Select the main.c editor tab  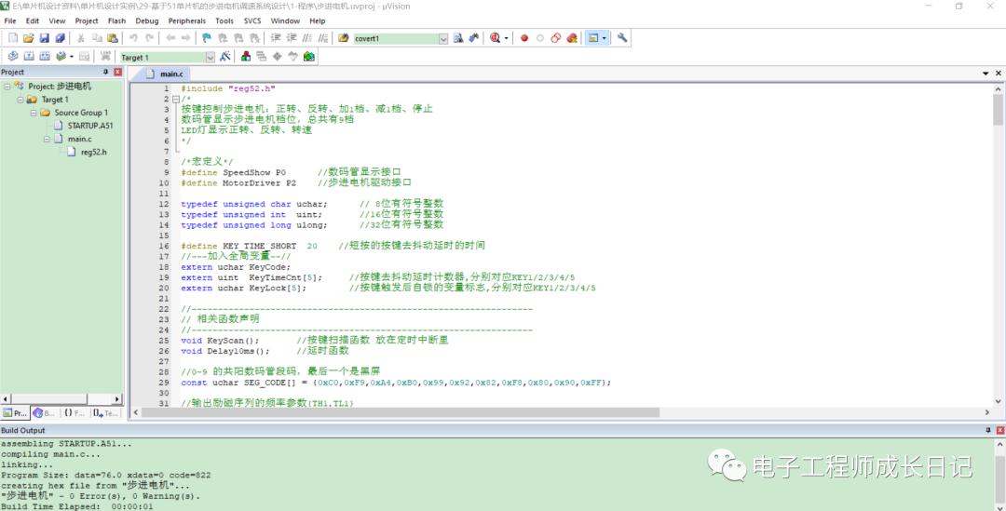point(171,74)
